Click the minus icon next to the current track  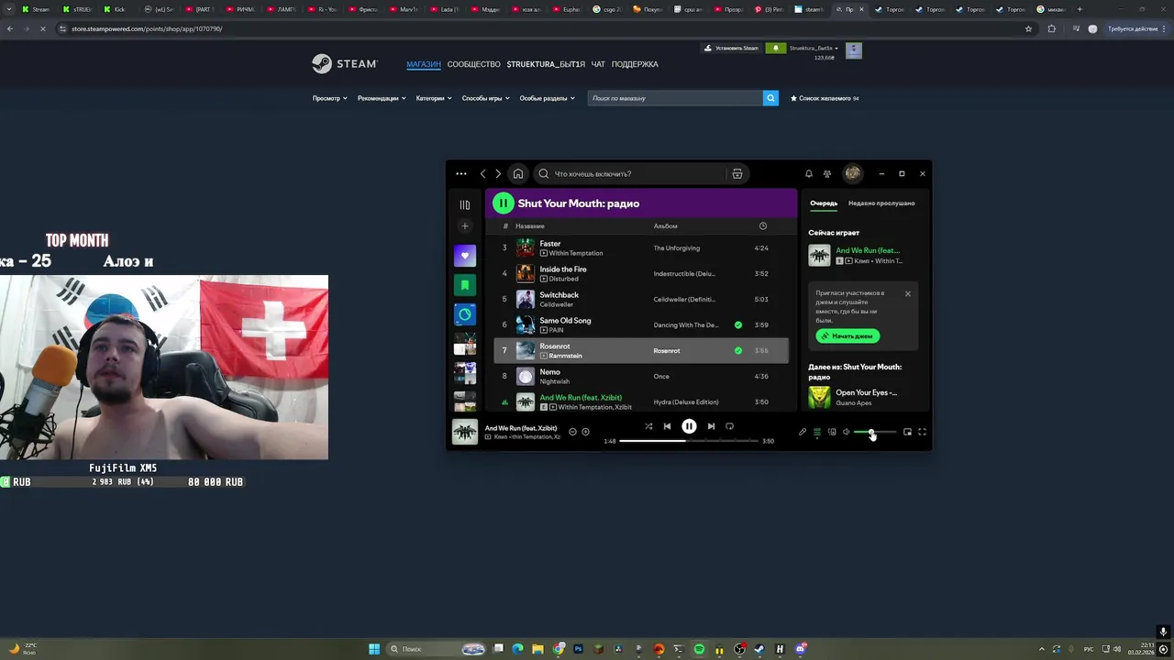tap(572, 432)
